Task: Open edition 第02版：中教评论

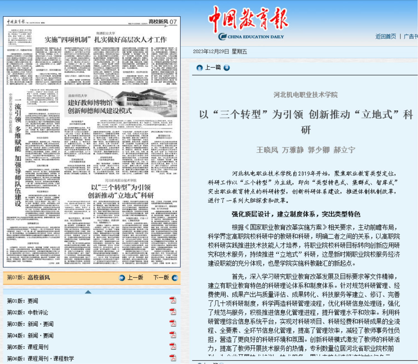Action: point(28,313)
